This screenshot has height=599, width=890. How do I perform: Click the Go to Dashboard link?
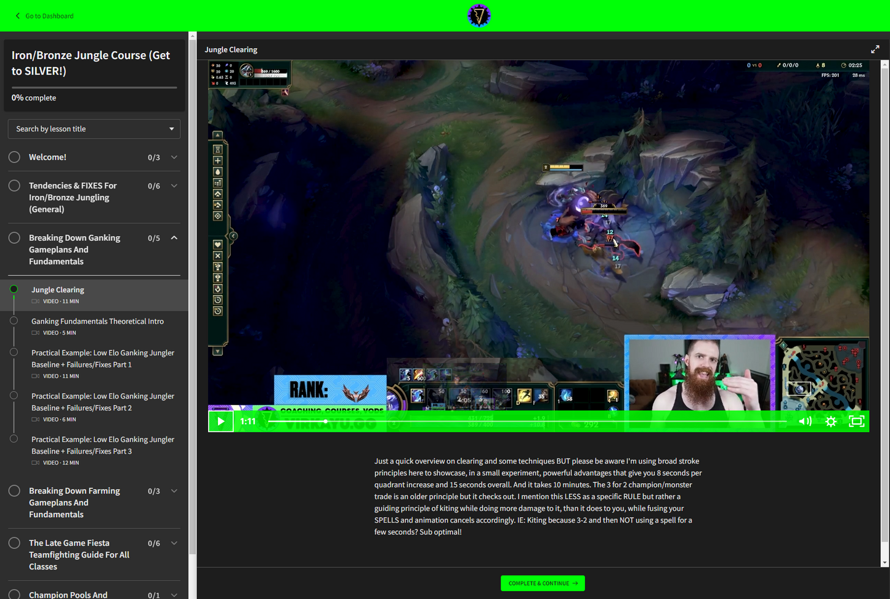49,16
